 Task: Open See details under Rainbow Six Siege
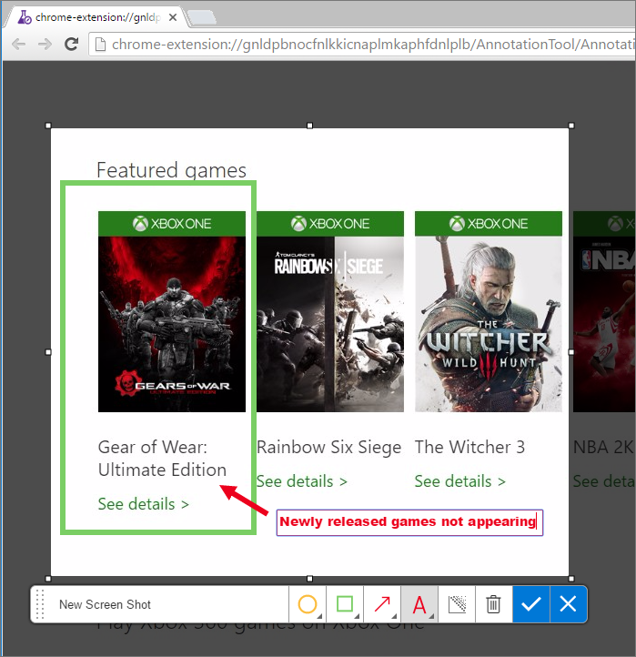302,481
